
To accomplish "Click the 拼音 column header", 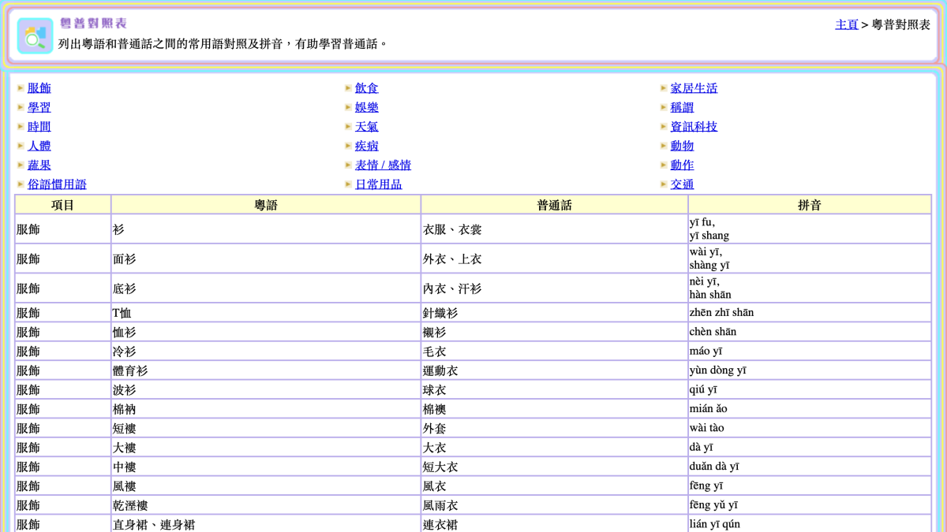I will tap(810, 205).
